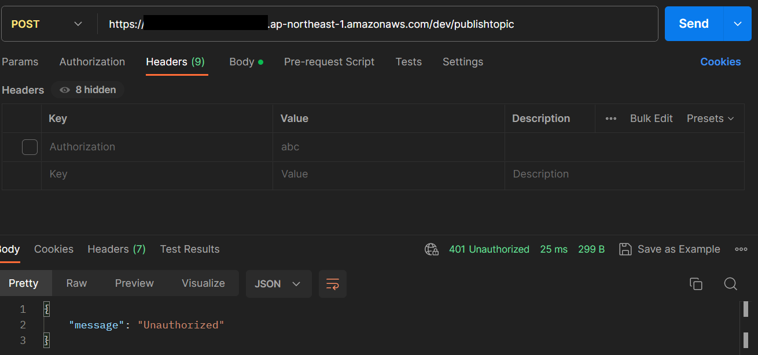This screenshot has height=355, width=758.
Task: Copy the response body
Action: (x=696, y=284)
